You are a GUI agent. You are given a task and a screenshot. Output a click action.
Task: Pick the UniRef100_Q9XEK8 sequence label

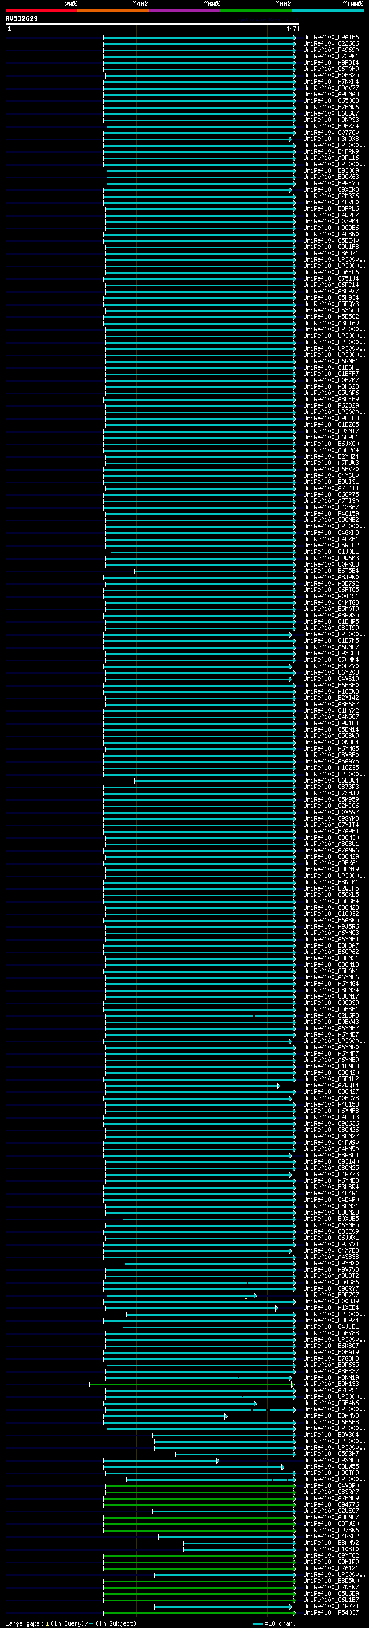(331, 189)
